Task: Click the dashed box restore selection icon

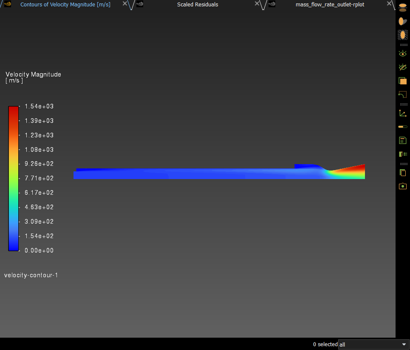Action: pos(403,94)
